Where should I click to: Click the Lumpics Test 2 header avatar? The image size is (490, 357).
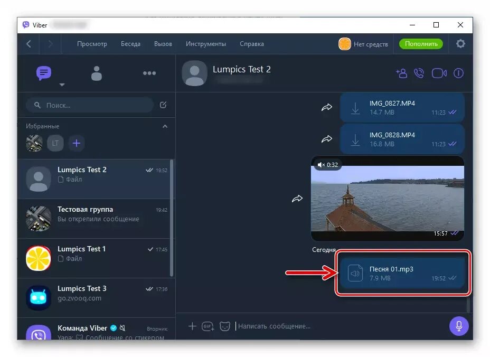(x=194, y=73)
